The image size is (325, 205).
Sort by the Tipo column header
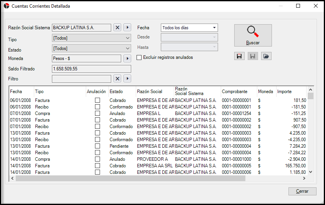60,92
